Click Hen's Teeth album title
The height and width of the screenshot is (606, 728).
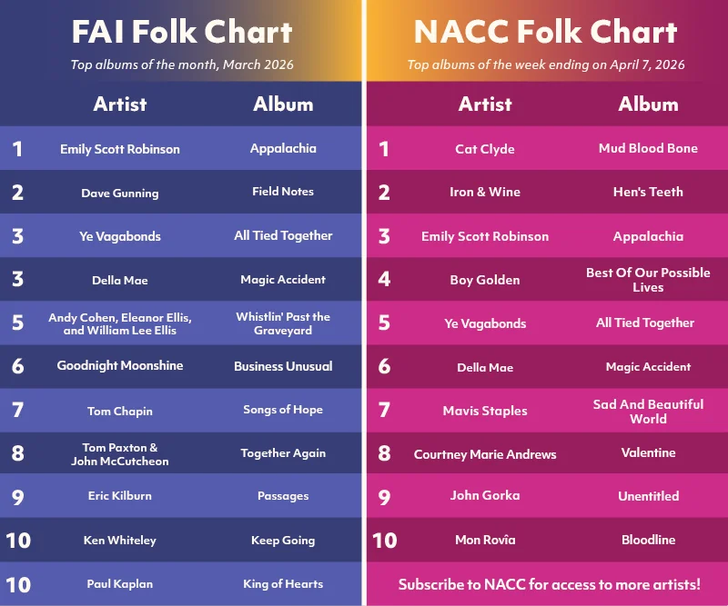pos(648,192)
